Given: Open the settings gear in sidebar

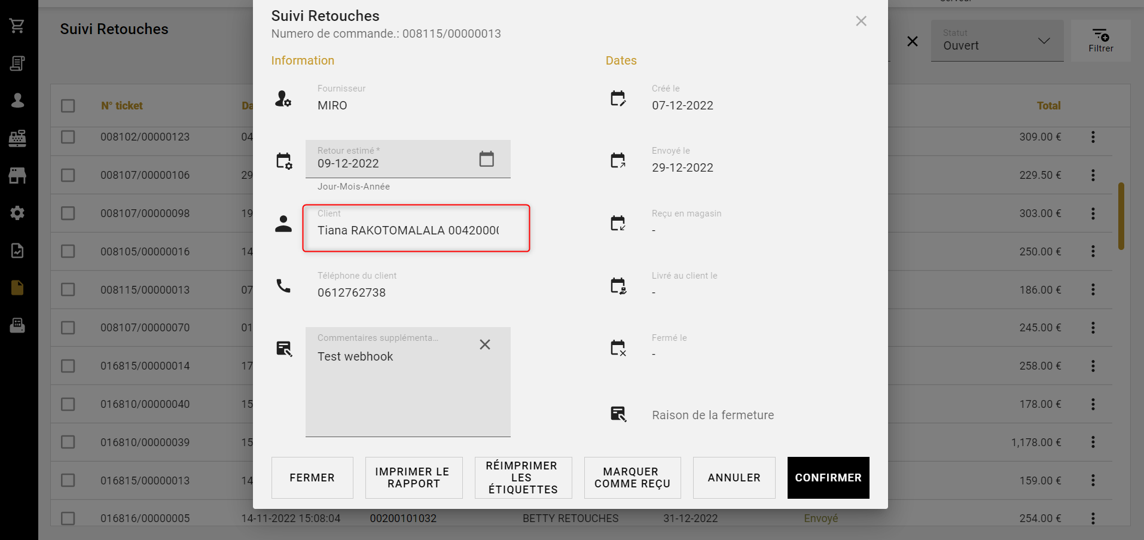Looking at the screenshot, I should pyautogui.click(x=17, y=213).
